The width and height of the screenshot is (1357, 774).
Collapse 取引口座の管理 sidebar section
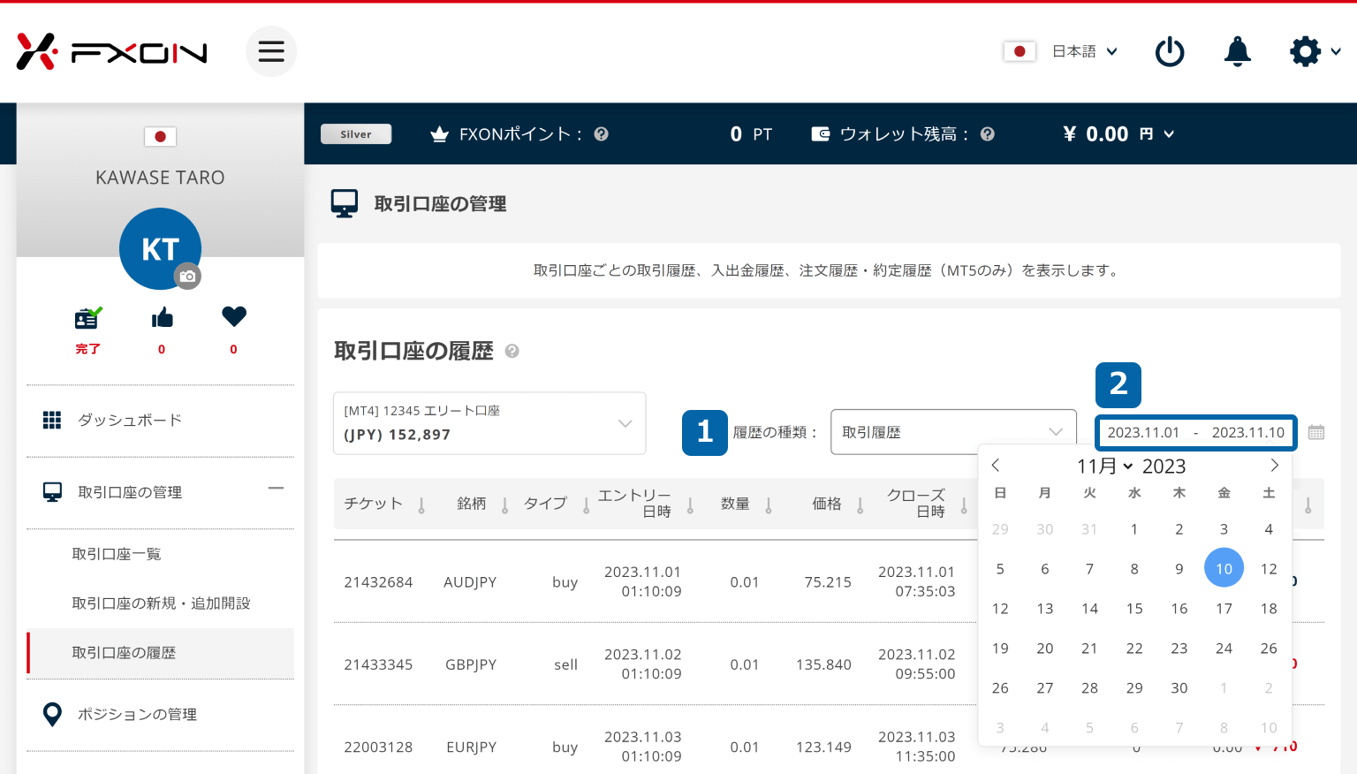coord(277,488)
